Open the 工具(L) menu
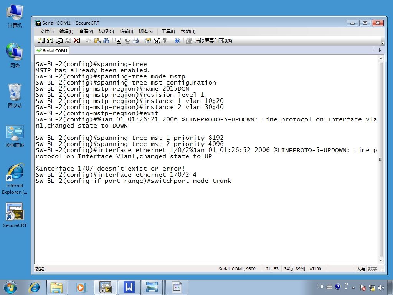This screenshot has height=295, width=393. click(168, 31)
